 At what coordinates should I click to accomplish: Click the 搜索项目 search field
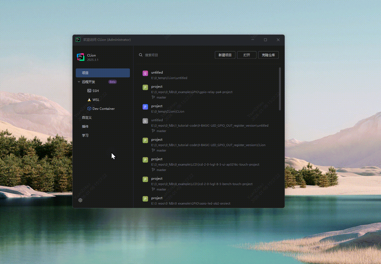pyautogui.click(x=152, y=55)
